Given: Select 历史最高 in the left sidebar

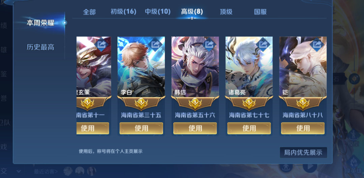Looking at the screenshot, I should click(40, 47).
